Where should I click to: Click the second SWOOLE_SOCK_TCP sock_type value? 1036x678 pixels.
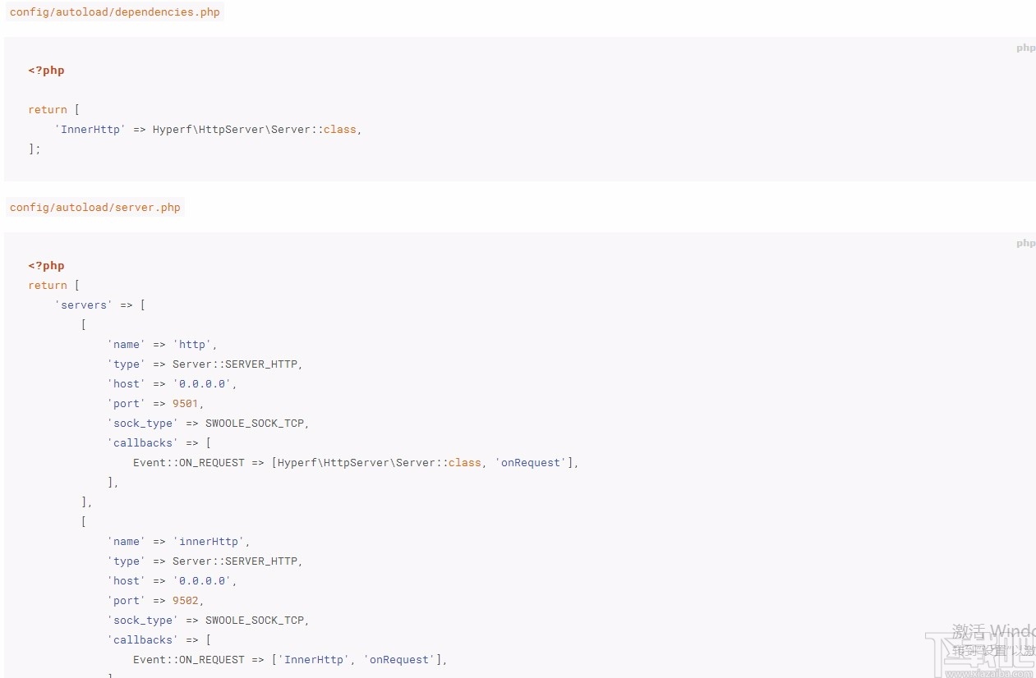click(255, 621)
